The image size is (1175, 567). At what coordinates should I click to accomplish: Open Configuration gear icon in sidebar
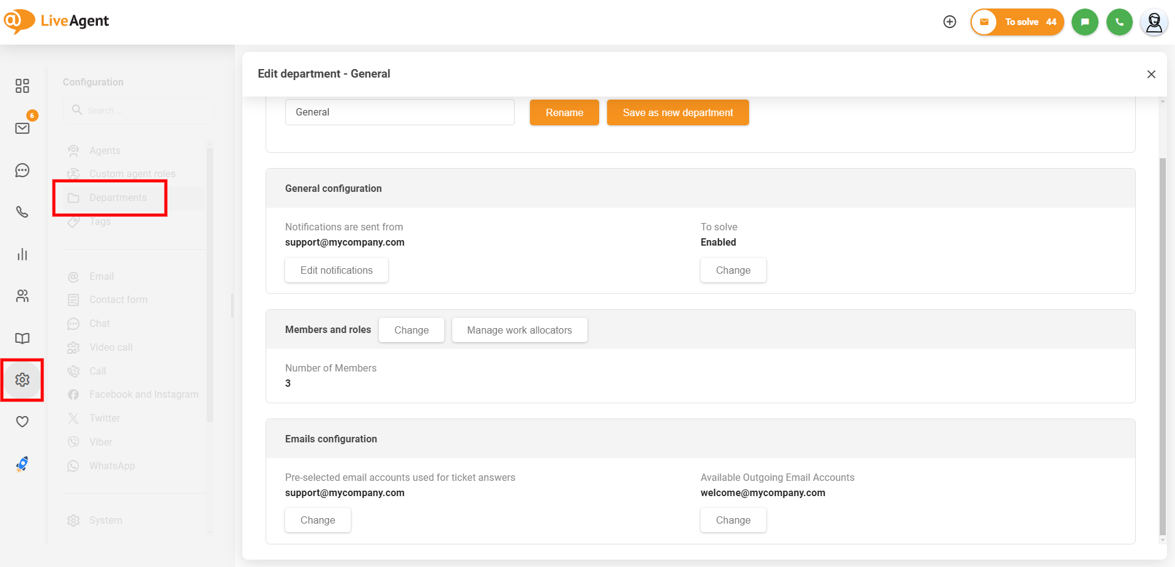22,380
